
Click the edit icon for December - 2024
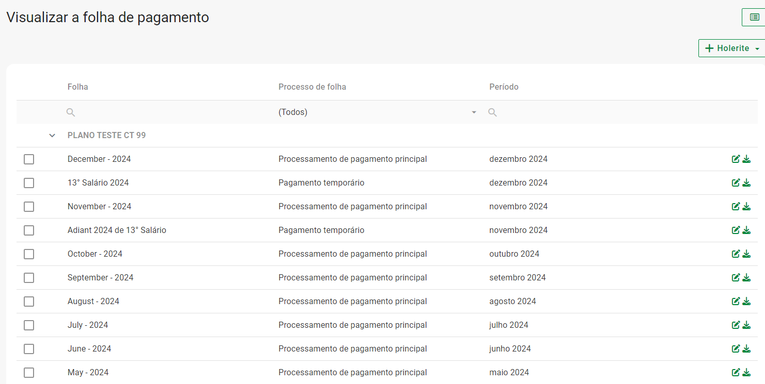pos(736,159)
